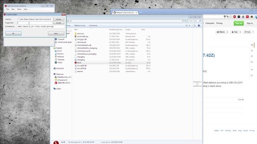The height and width of the screenshot is (144, 257).
Task: Click the Watch button on GitHub repository
Action: (221, 32)
